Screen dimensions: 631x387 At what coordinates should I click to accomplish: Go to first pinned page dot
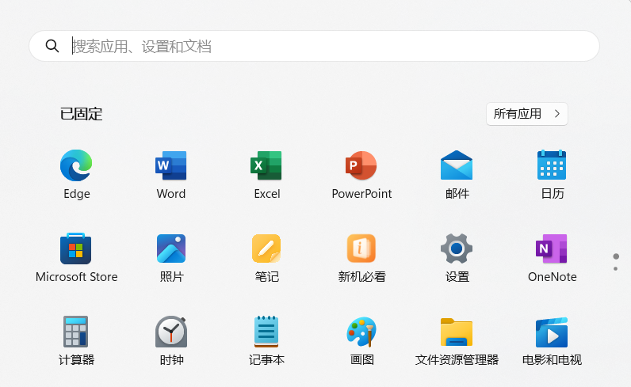pyautogui.click(x=616, y=256)
